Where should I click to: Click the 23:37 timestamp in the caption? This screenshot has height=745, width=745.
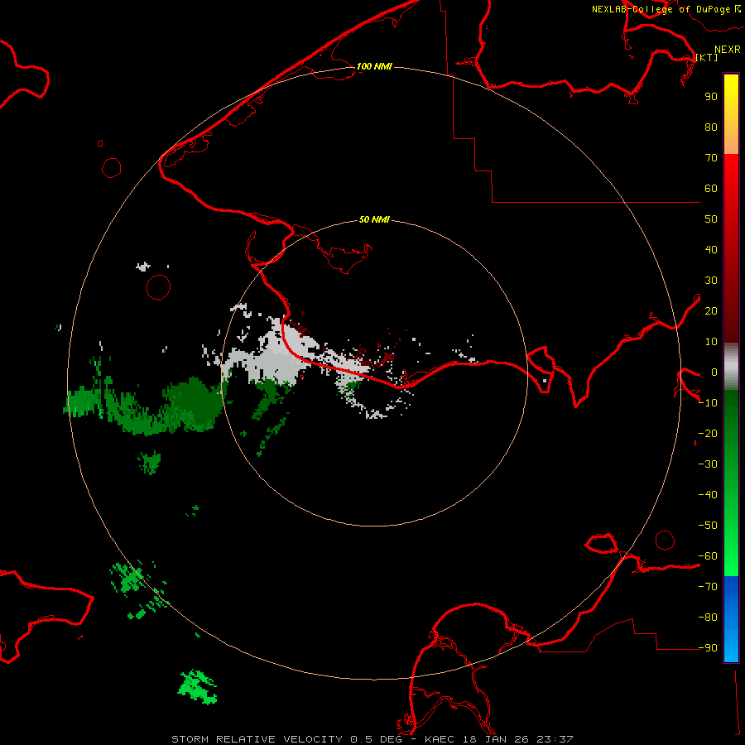coord(555,739)
